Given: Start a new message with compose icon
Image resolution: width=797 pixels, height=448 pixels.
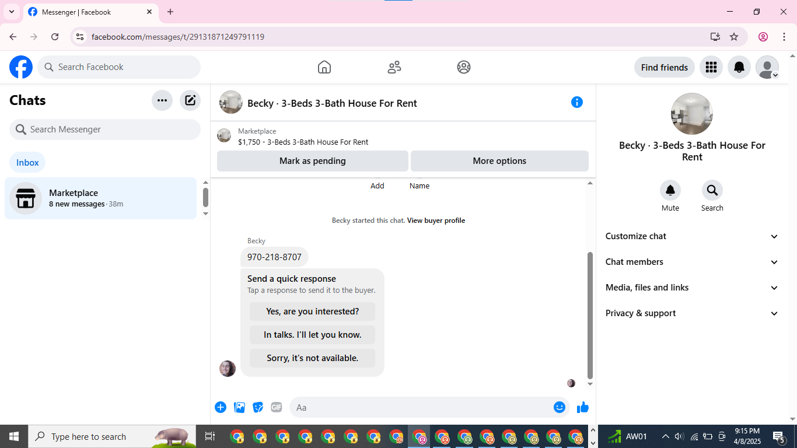Looking at the screenshot, I should point(190,100).
